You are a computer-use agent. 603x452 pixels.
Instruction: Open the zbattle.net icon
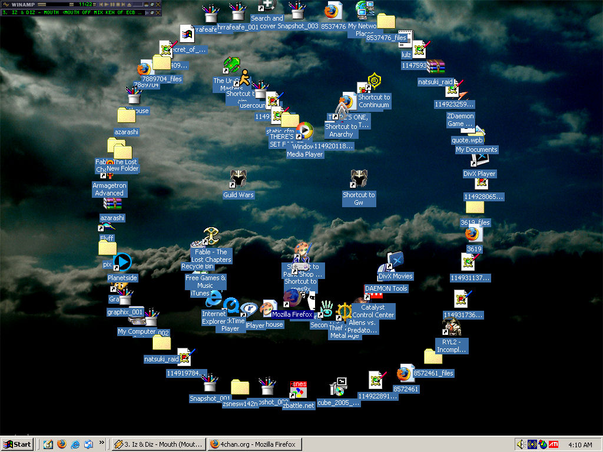(x=299, y=390)
